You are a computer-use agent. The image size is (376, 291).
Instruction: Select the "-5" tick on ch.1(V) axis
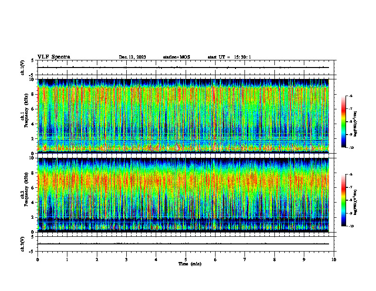pos(32,75)
